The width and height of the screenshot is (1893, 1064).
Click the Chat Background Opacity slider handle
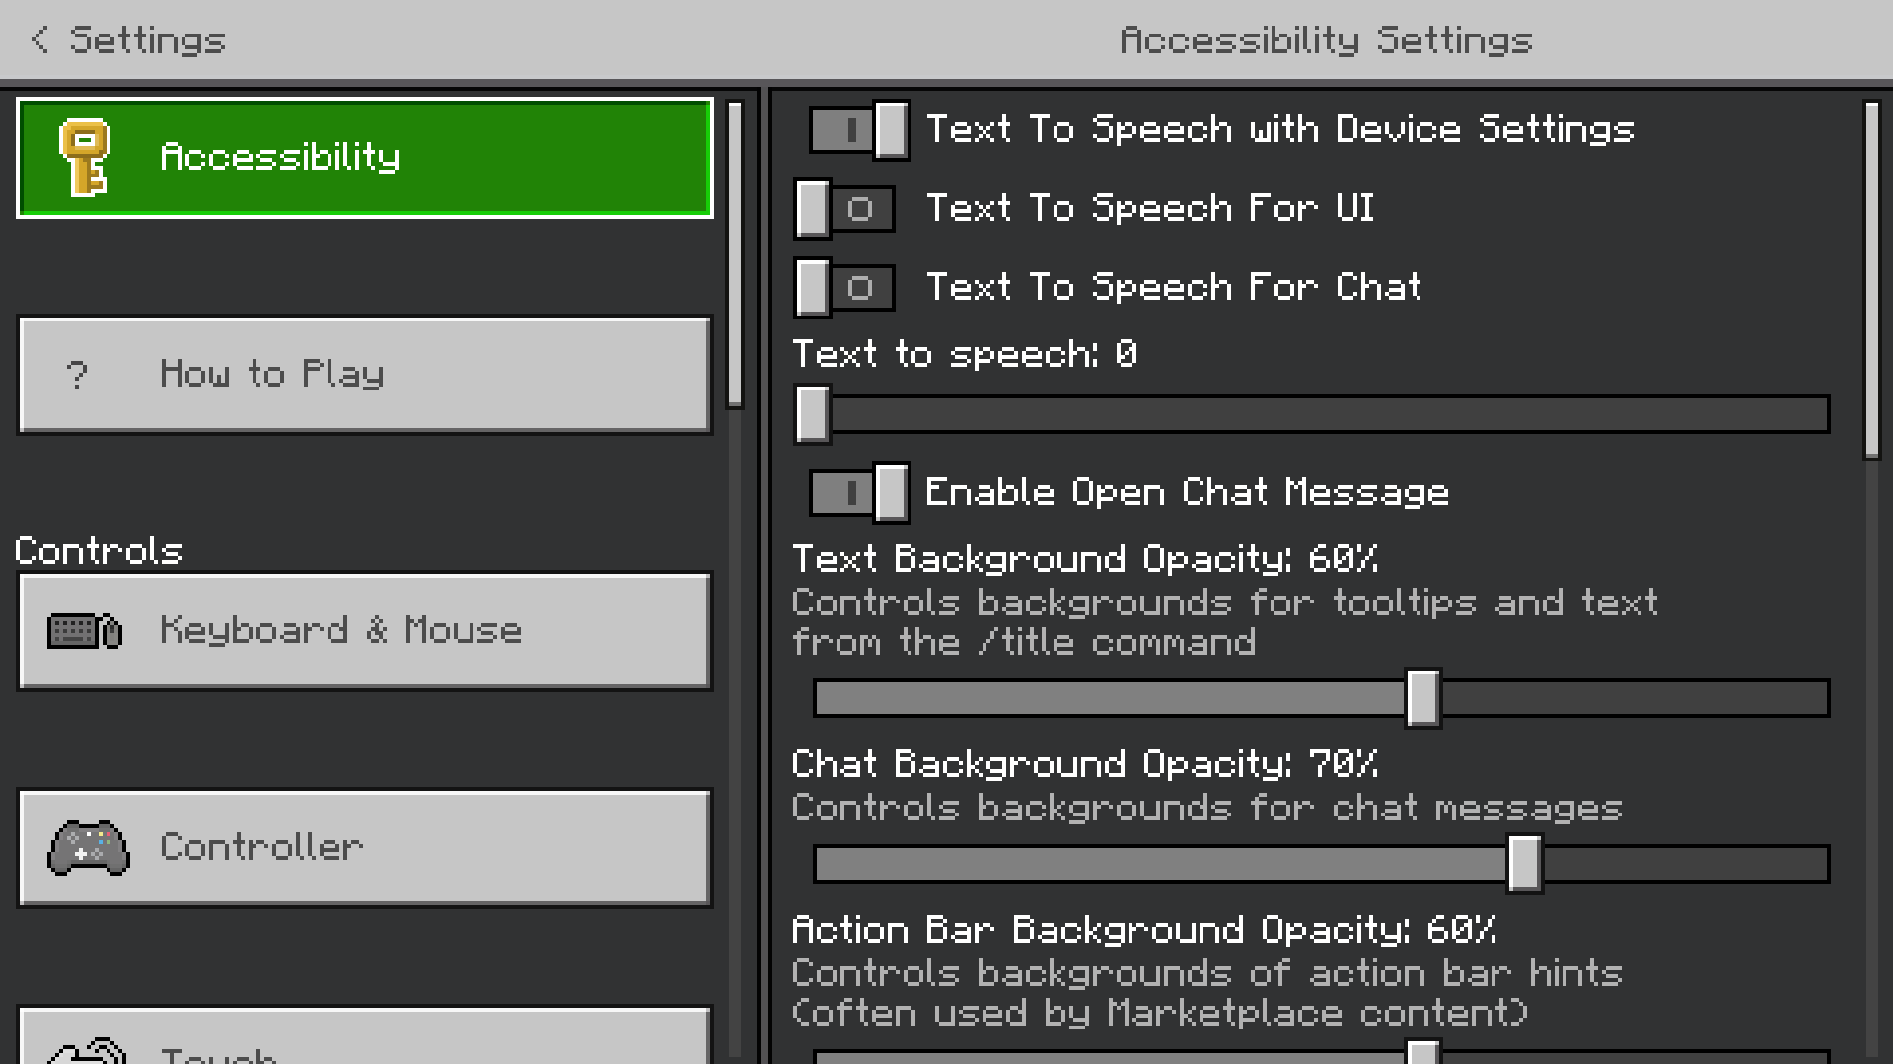click(1524, 864)
